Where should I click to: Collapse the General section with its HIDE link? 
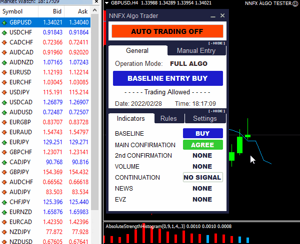pos(216,43)
